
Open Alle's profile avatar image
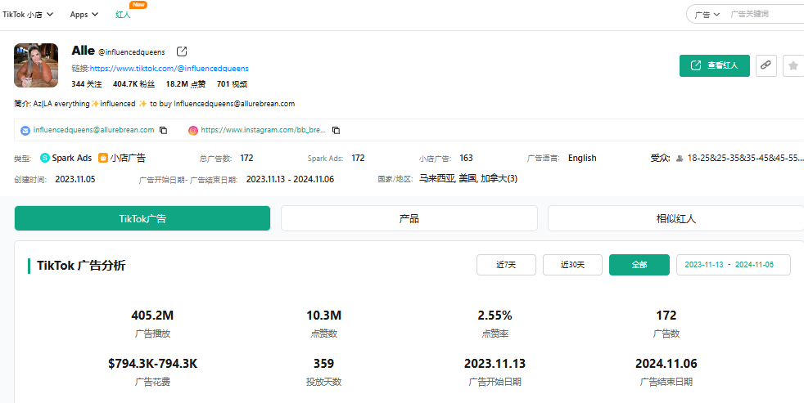(36, 65)
